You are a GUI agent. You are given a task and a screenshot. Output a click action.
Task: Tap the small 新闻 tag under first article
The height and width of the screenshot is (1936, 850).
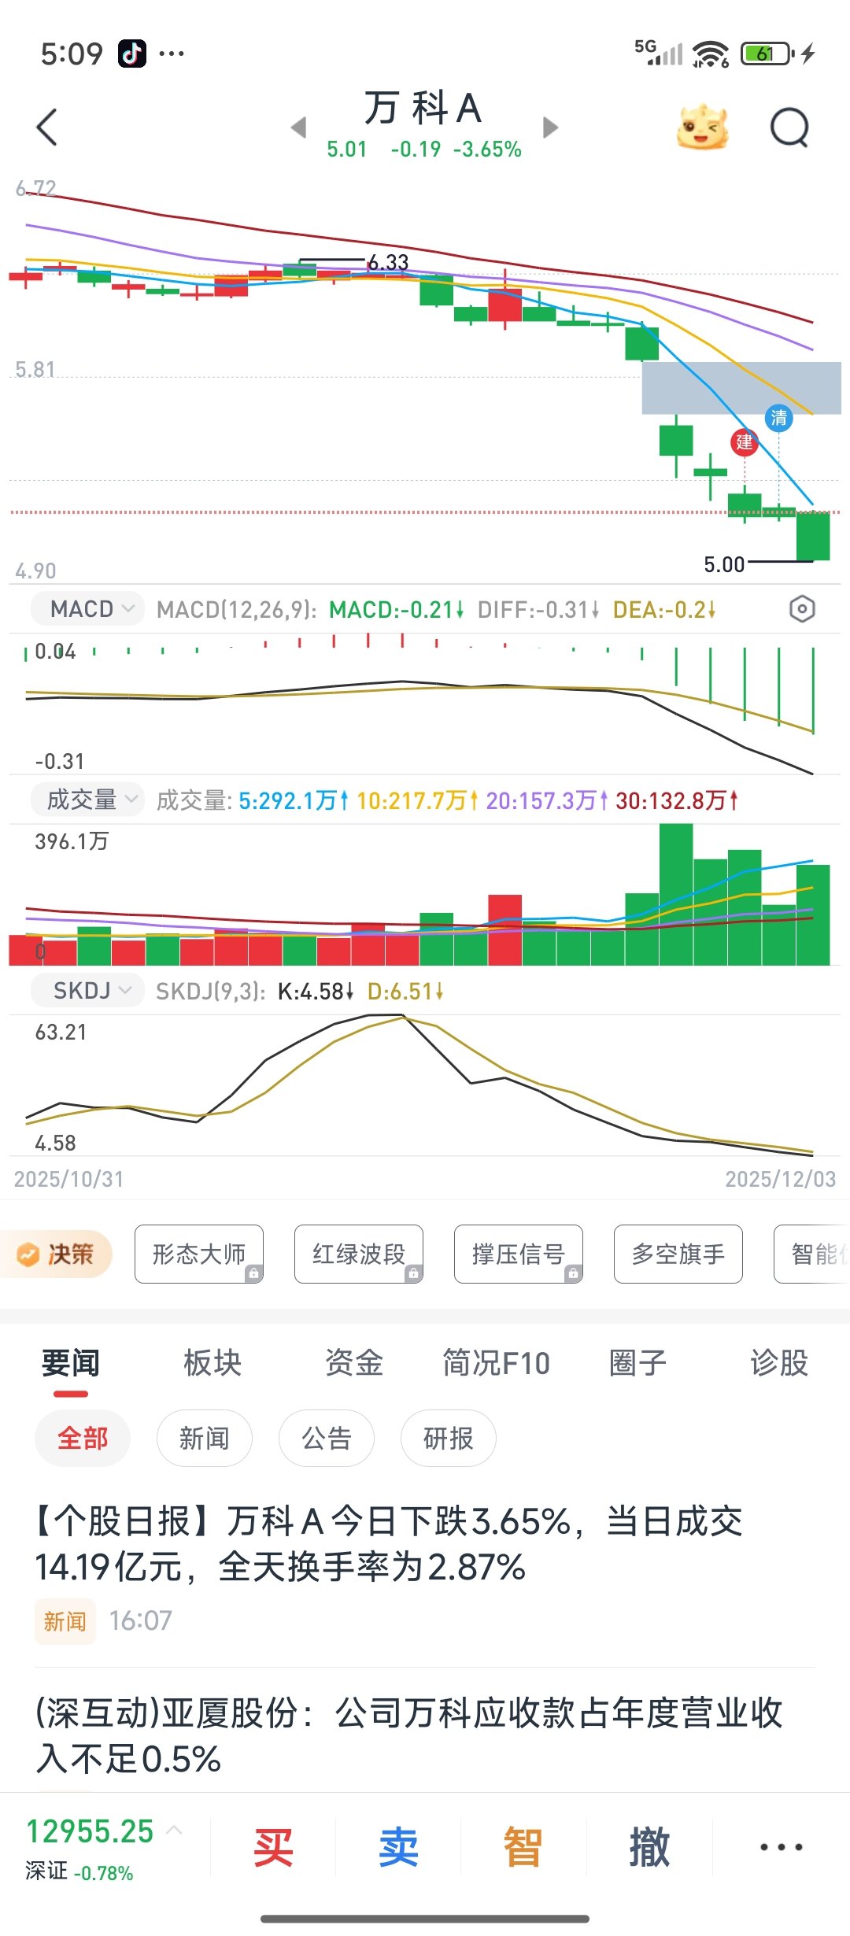click(x=65, y=1621)
